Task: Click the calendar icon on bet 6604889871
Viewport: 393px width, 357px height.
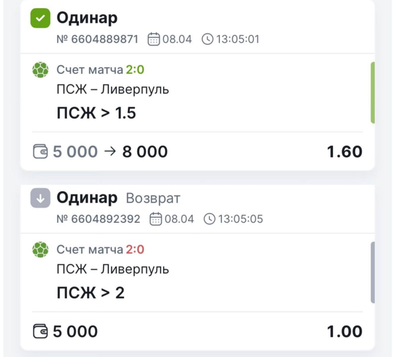Action: [154, 39]
